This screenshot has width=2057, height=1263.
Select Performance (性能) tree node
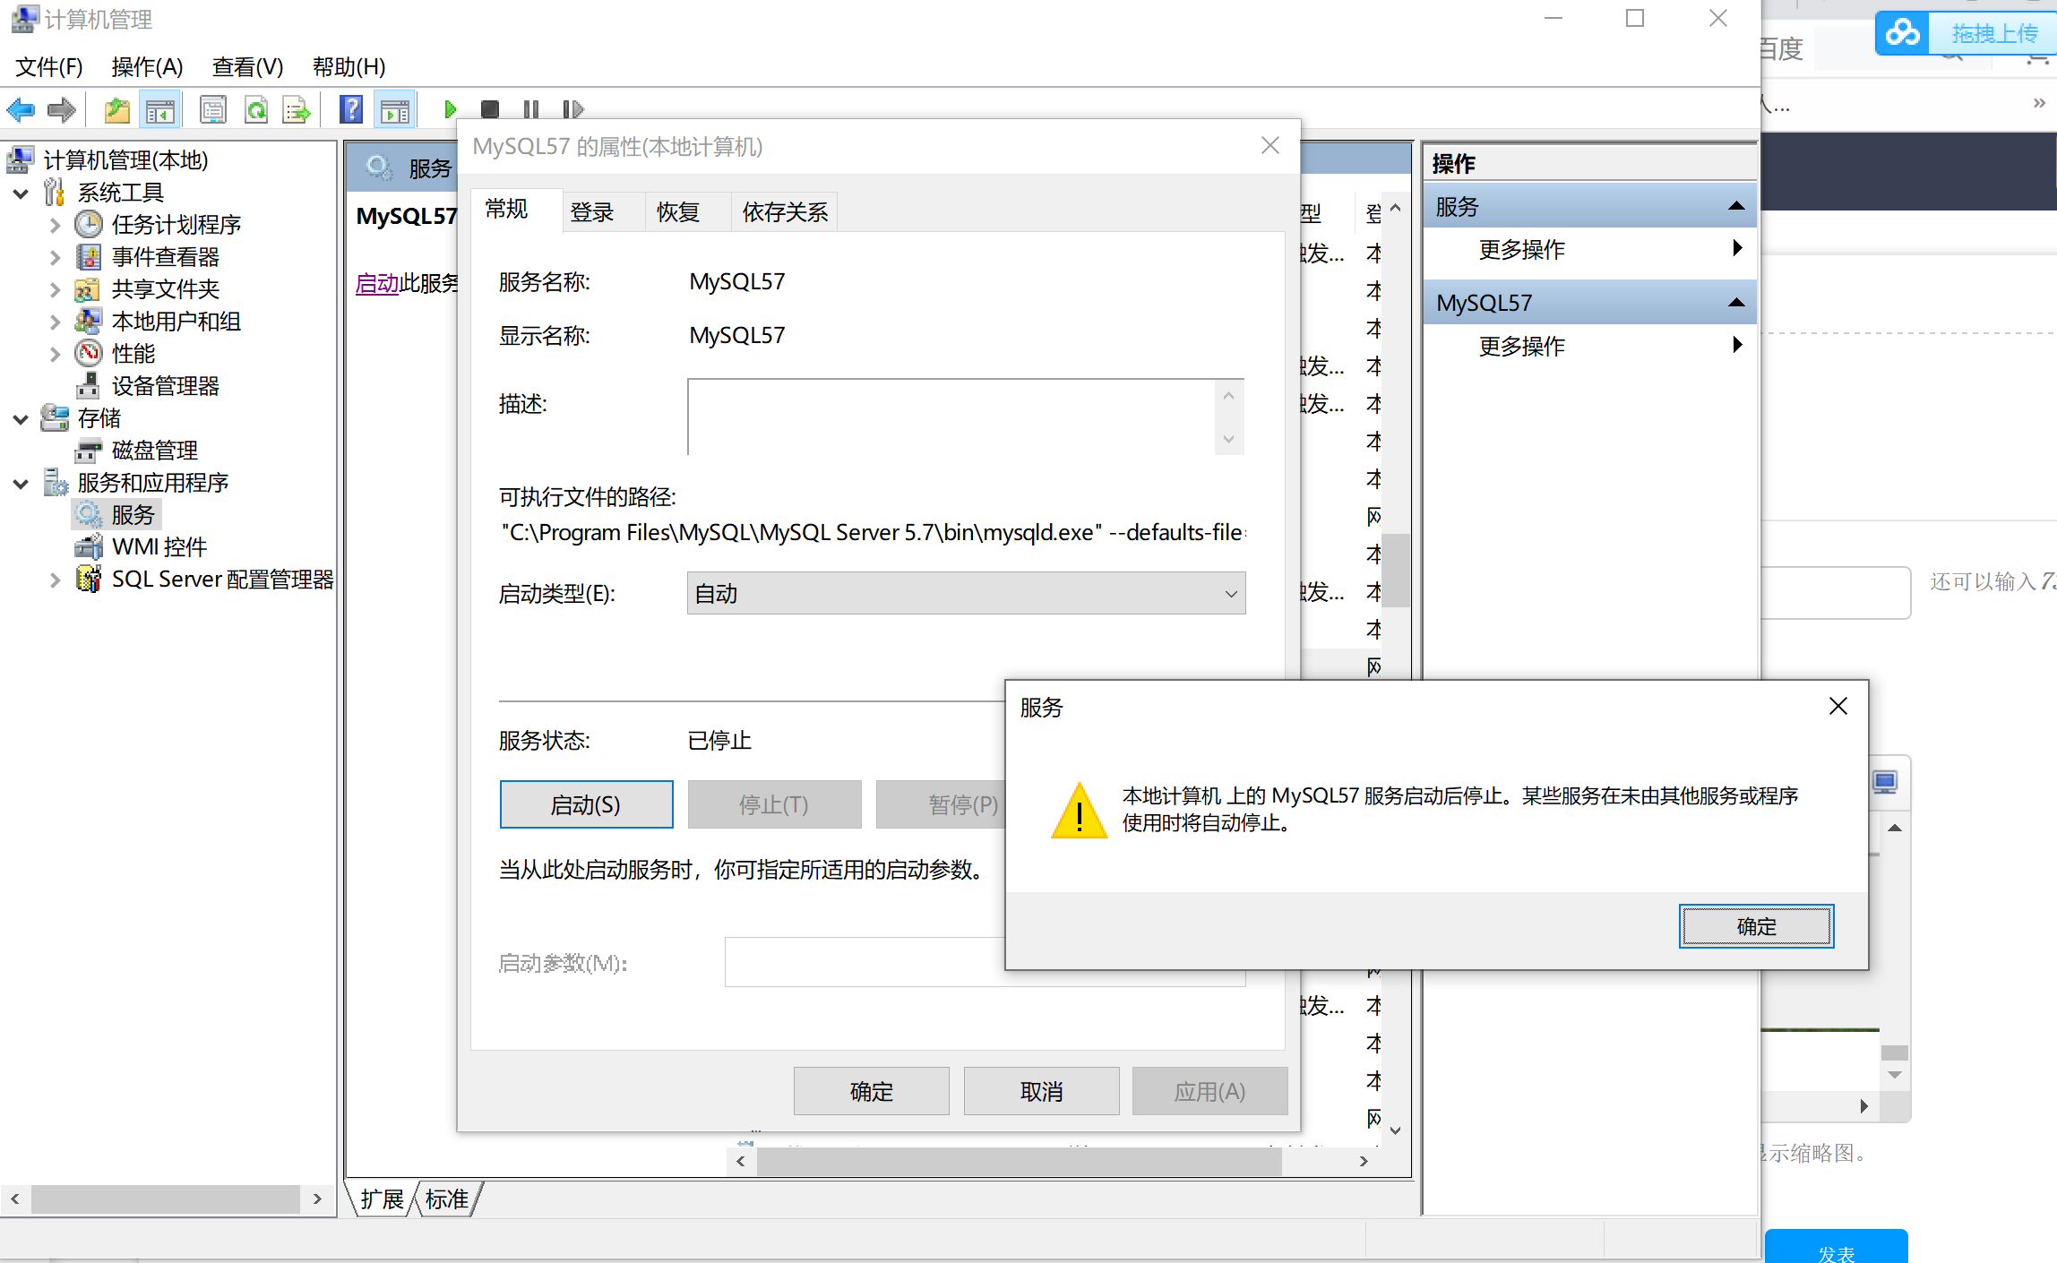[133, 354]
